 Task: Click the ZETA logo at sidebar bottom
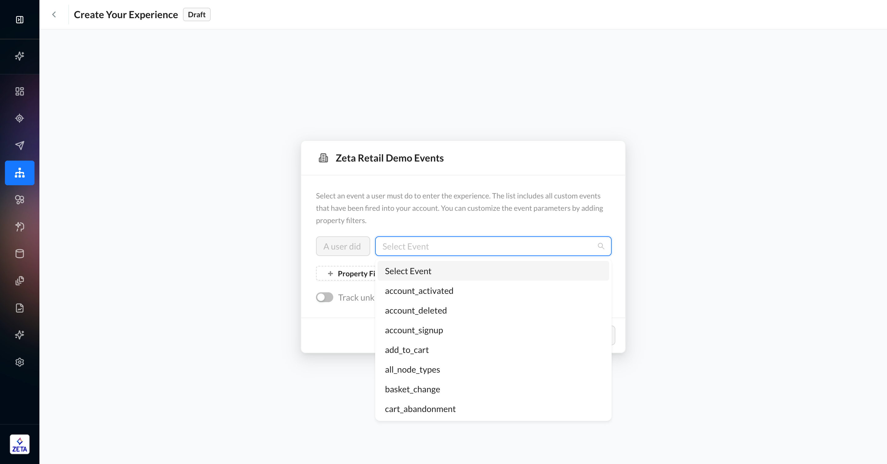tap(20, 444)
